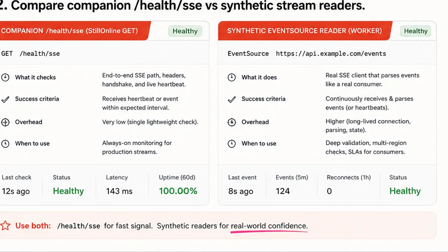Click the clock icon beside synthetic When to use
The width and height of the screenshot is (448, 252).
pyautogui.click(x=232, y=143)
